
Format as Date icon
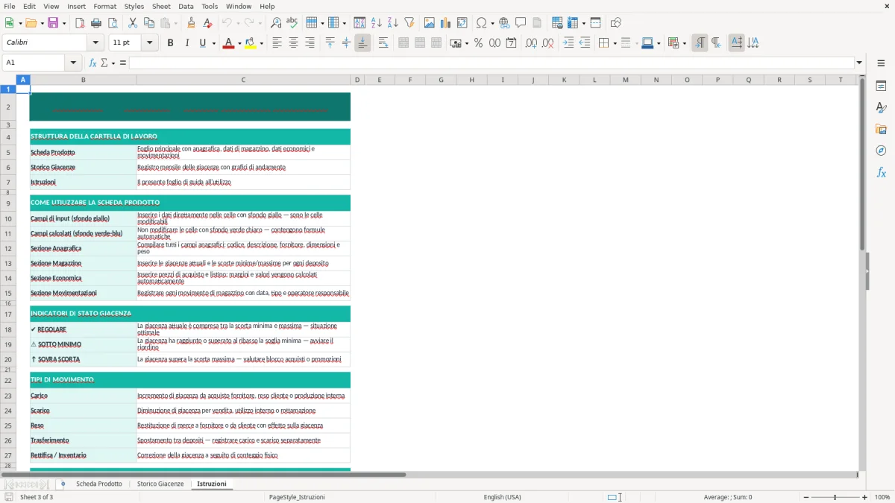pyautogui.click(x=511, y=43)
